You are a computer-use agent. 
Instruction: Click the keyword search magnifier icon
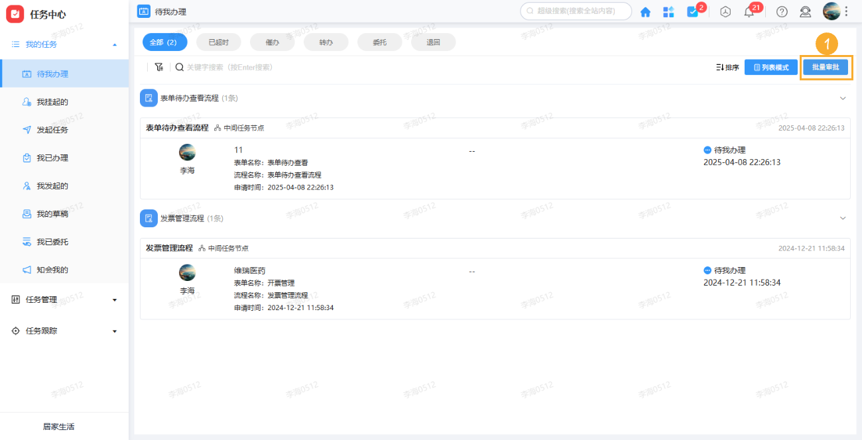coord(179,66)
